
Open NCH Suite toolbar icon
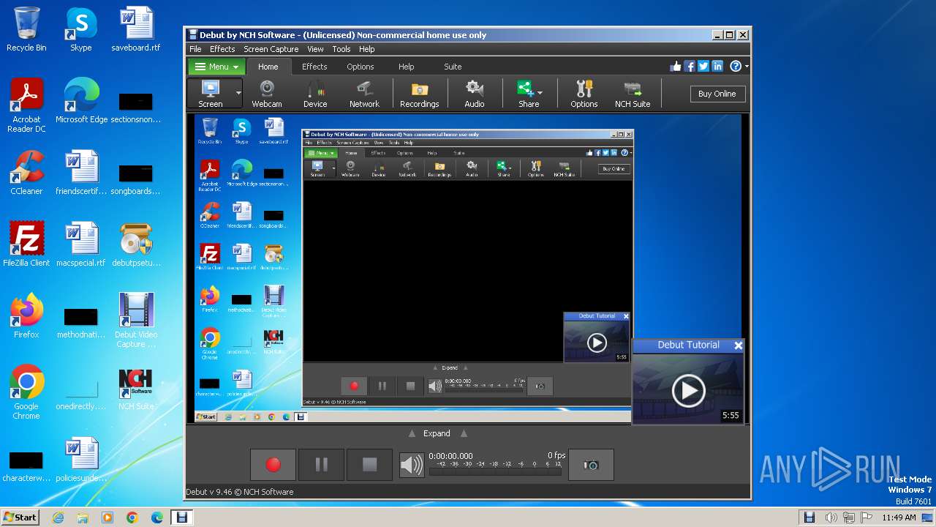coord(633,94)
